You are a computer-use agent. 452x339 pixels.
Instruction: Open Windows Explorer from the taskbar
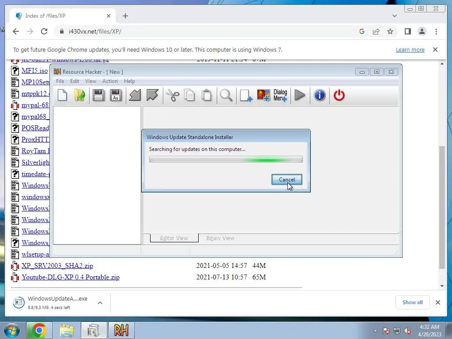pos(67,330)
